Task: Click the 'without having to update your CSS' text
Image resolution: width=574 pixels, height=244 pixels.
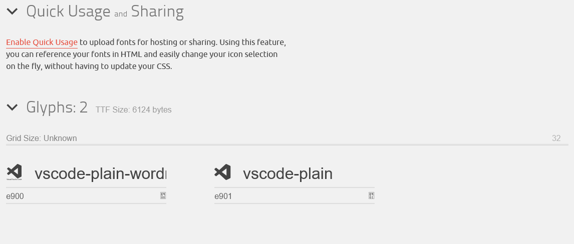Action: click(x=108, y=66)
